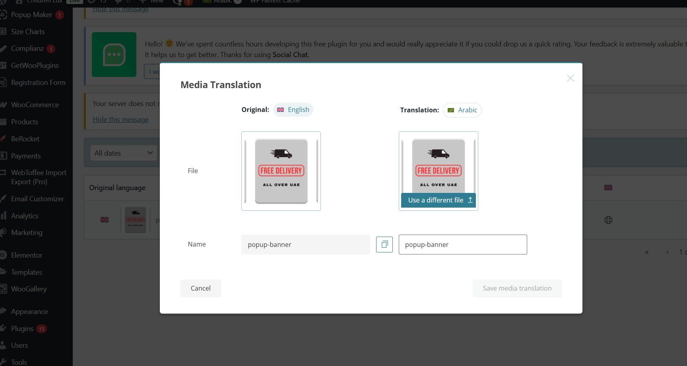Click the UK flag column header icon
This screenshot has width=687, height=366.
click(608, 187)
